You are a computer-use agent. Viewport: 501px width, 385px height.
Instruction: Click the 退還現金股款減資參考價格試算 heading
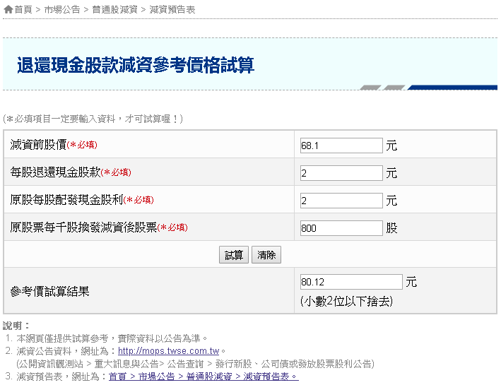coord(136,65)
